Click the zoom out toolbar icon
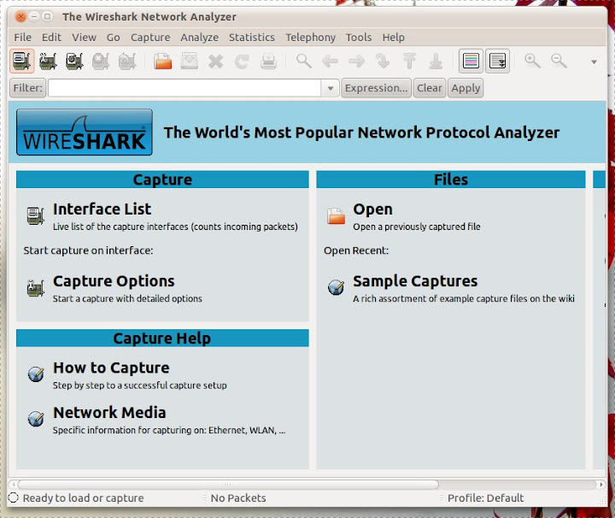 tap(559, 62)
